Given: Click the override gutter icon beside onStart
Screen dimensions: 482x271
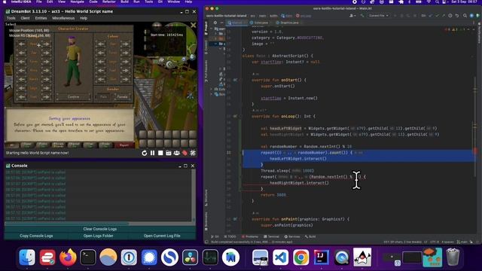Looking at the screenshot, I should click(235, 80).
